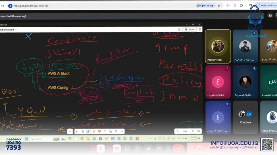The image size is (277, 155).
Task: Open the whiteboard title dropdown chevron
Action: point(16,30)
